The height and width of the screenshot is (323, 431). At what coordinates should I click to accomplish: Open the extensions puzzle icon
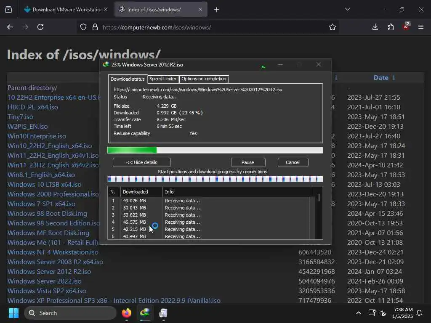point(391,27)
